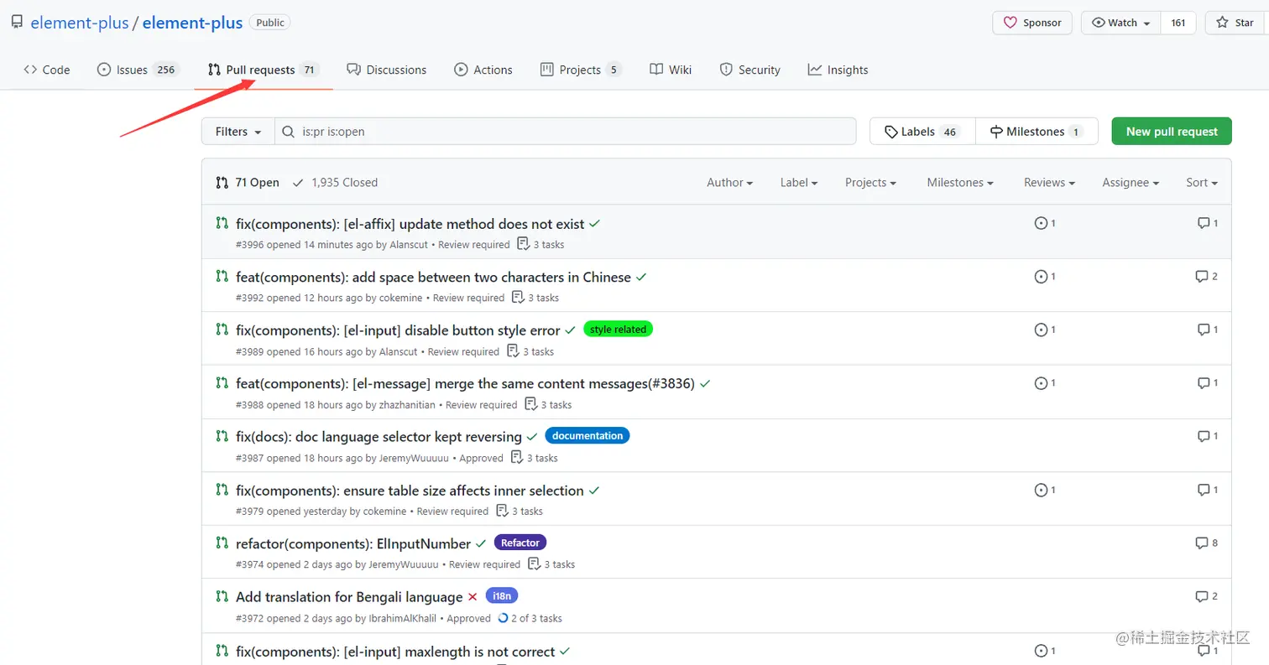Screen dimensions: 1269x665
Task: Click author Alanscut on PR #3996
Action: tap(409, 245)
